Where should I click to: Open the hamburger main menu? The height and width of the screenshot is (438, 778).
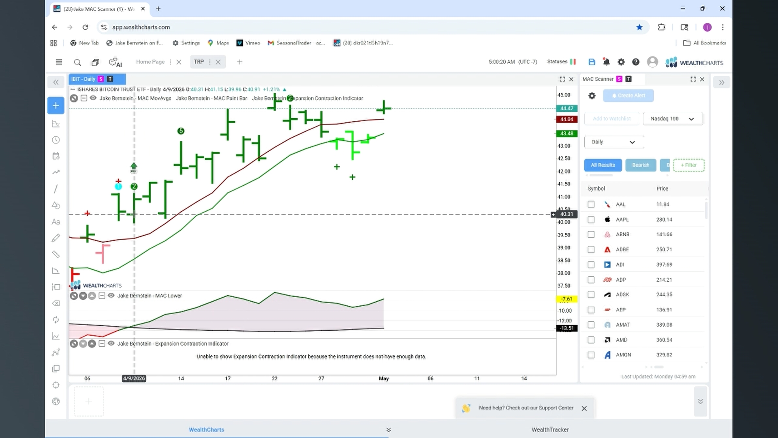coord(59,62)
